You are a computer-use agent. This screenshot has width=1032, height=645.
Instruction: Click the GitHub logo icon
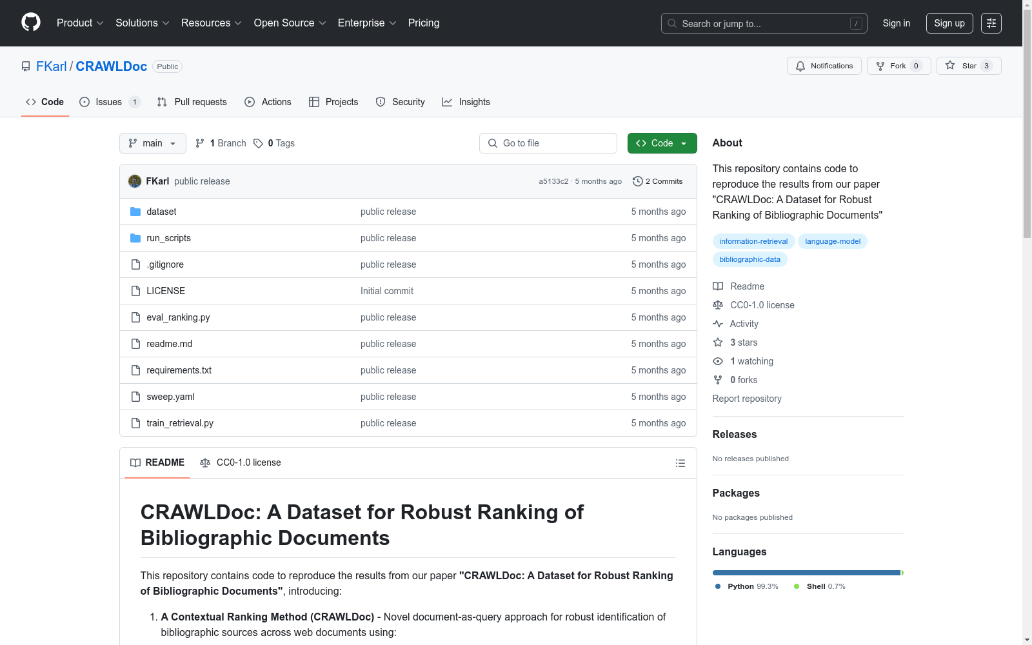pyautogui.click(x=31, y=23)
